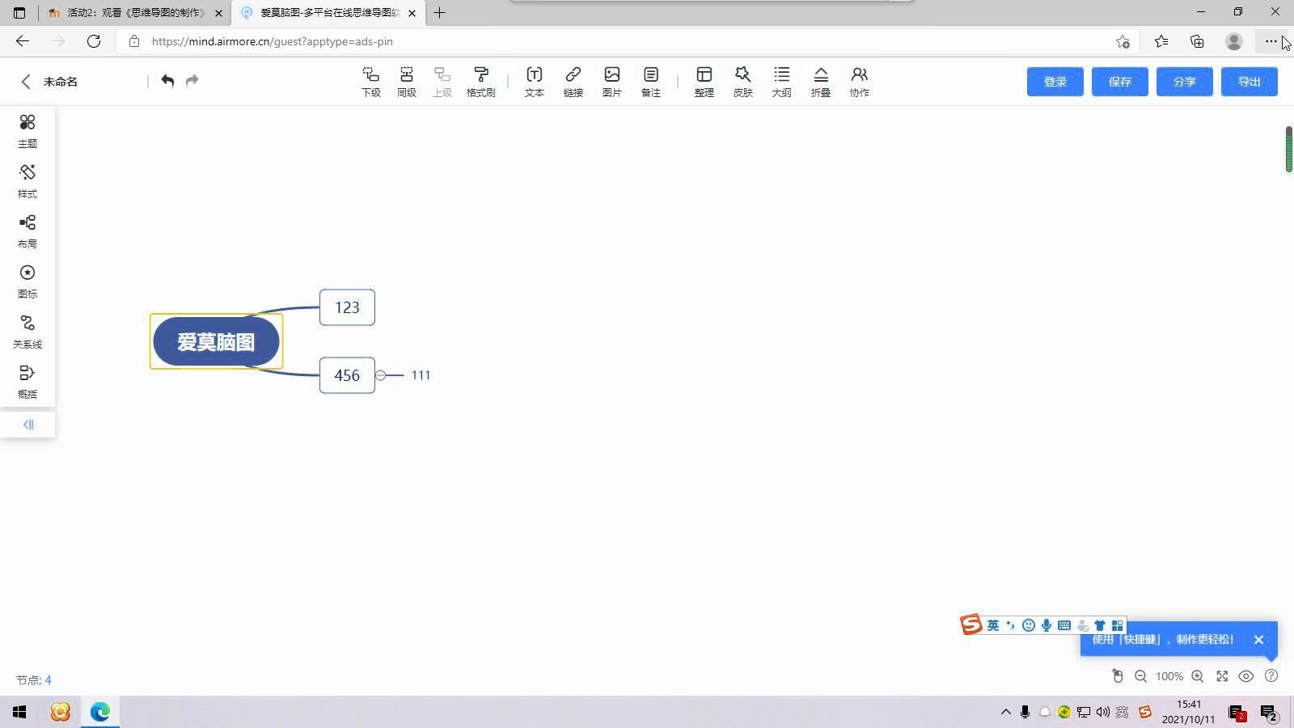Add this page to favorites
Image resolution: width=1294 pixels, height=728 pixels.
click(x=1123, y=41)
